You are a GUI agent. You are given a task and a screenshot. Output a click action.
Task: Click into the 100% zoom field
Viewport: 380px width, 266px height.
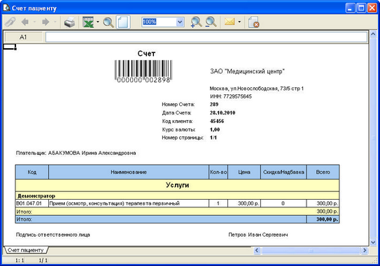click(159, 22)
